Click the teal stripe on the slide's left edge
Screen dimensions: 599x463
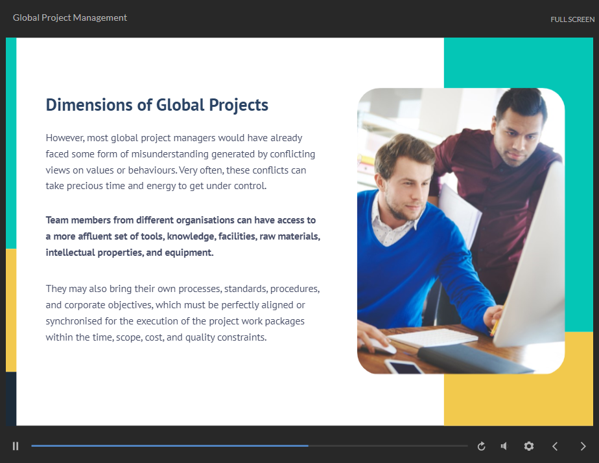click(x=10, y=142)
